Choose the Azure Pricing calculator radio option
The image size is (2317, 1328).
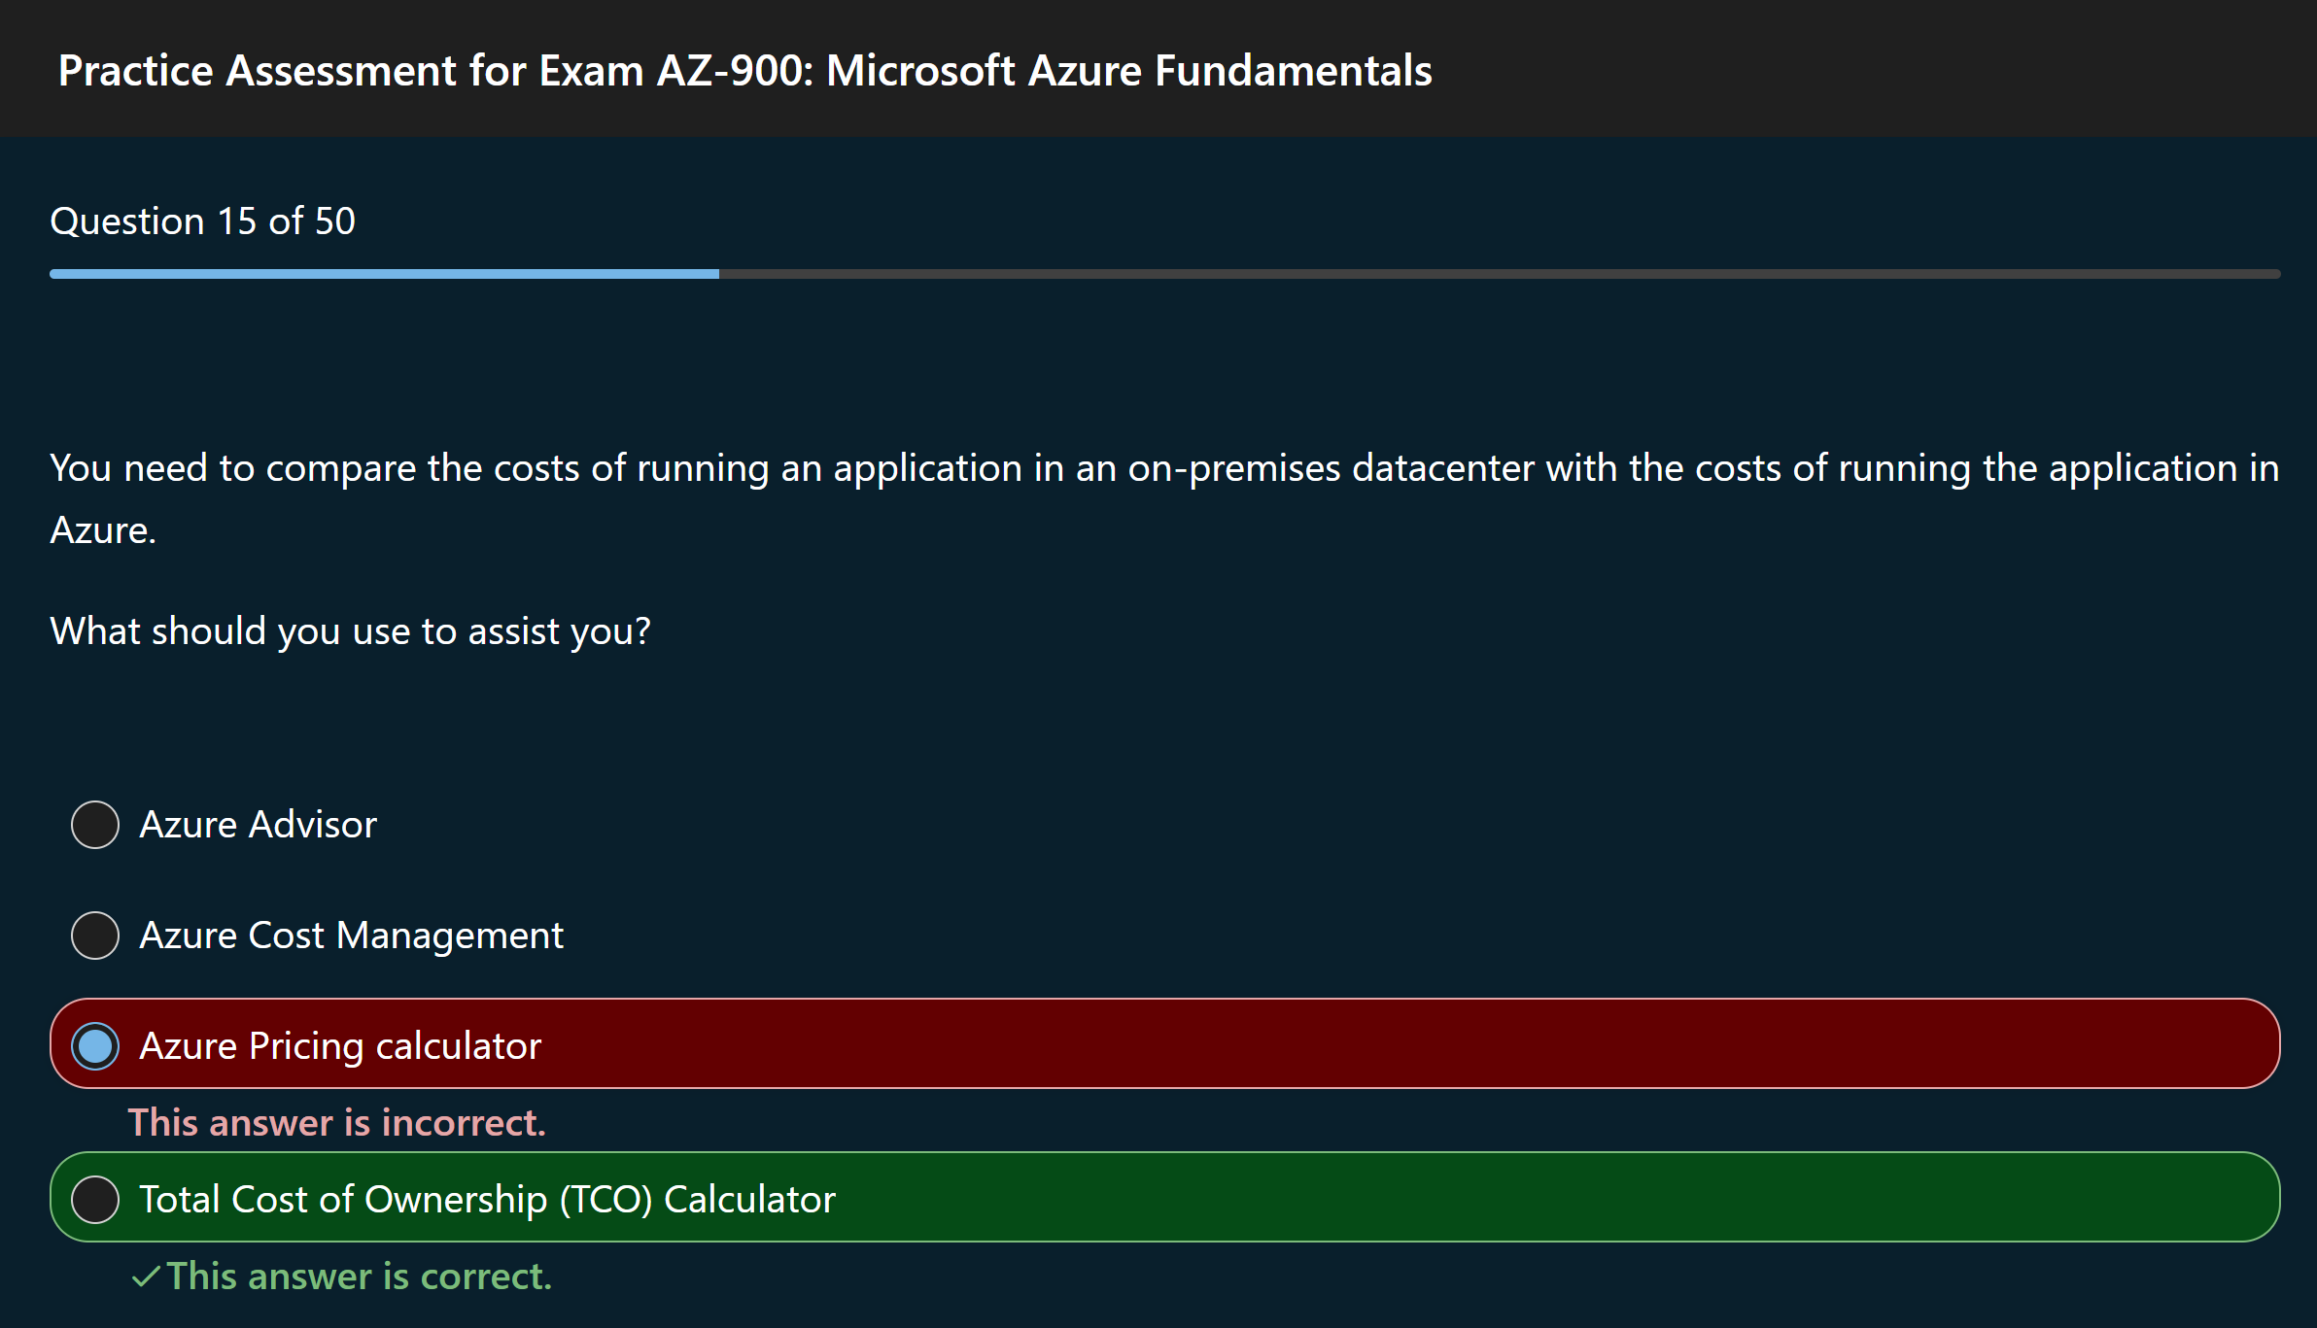point(95,1046)
